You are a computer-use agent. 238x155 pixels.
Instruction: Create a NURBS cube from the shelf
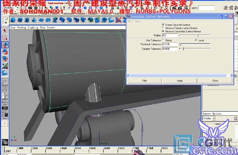point(20,20)
